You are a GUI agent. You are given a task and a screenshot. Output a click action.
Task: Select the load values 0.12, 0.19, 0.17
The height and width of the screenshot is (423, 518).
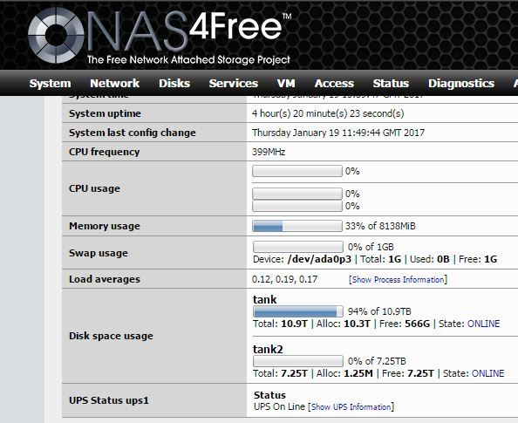tap(284, 279)
